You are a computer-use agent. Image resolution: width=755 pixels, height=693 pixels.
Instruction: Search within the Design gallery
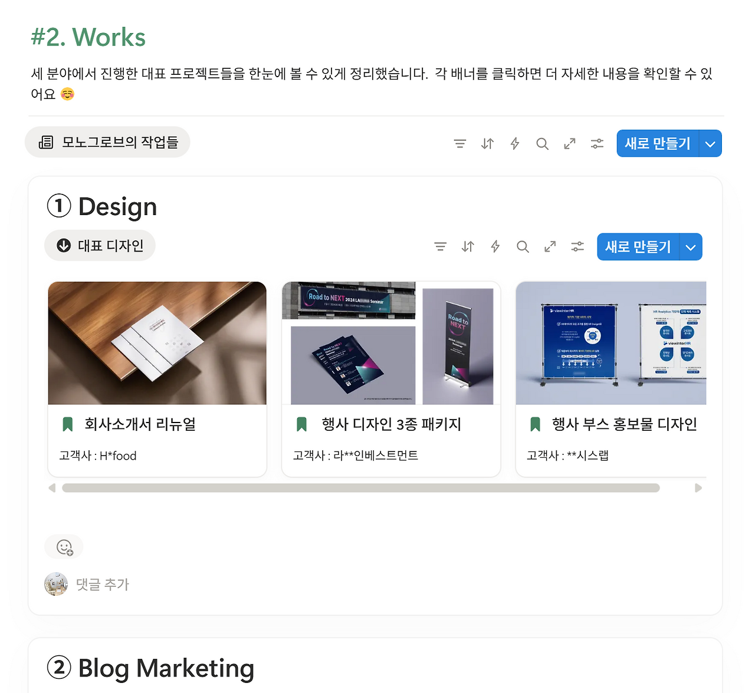pos(523,247)
